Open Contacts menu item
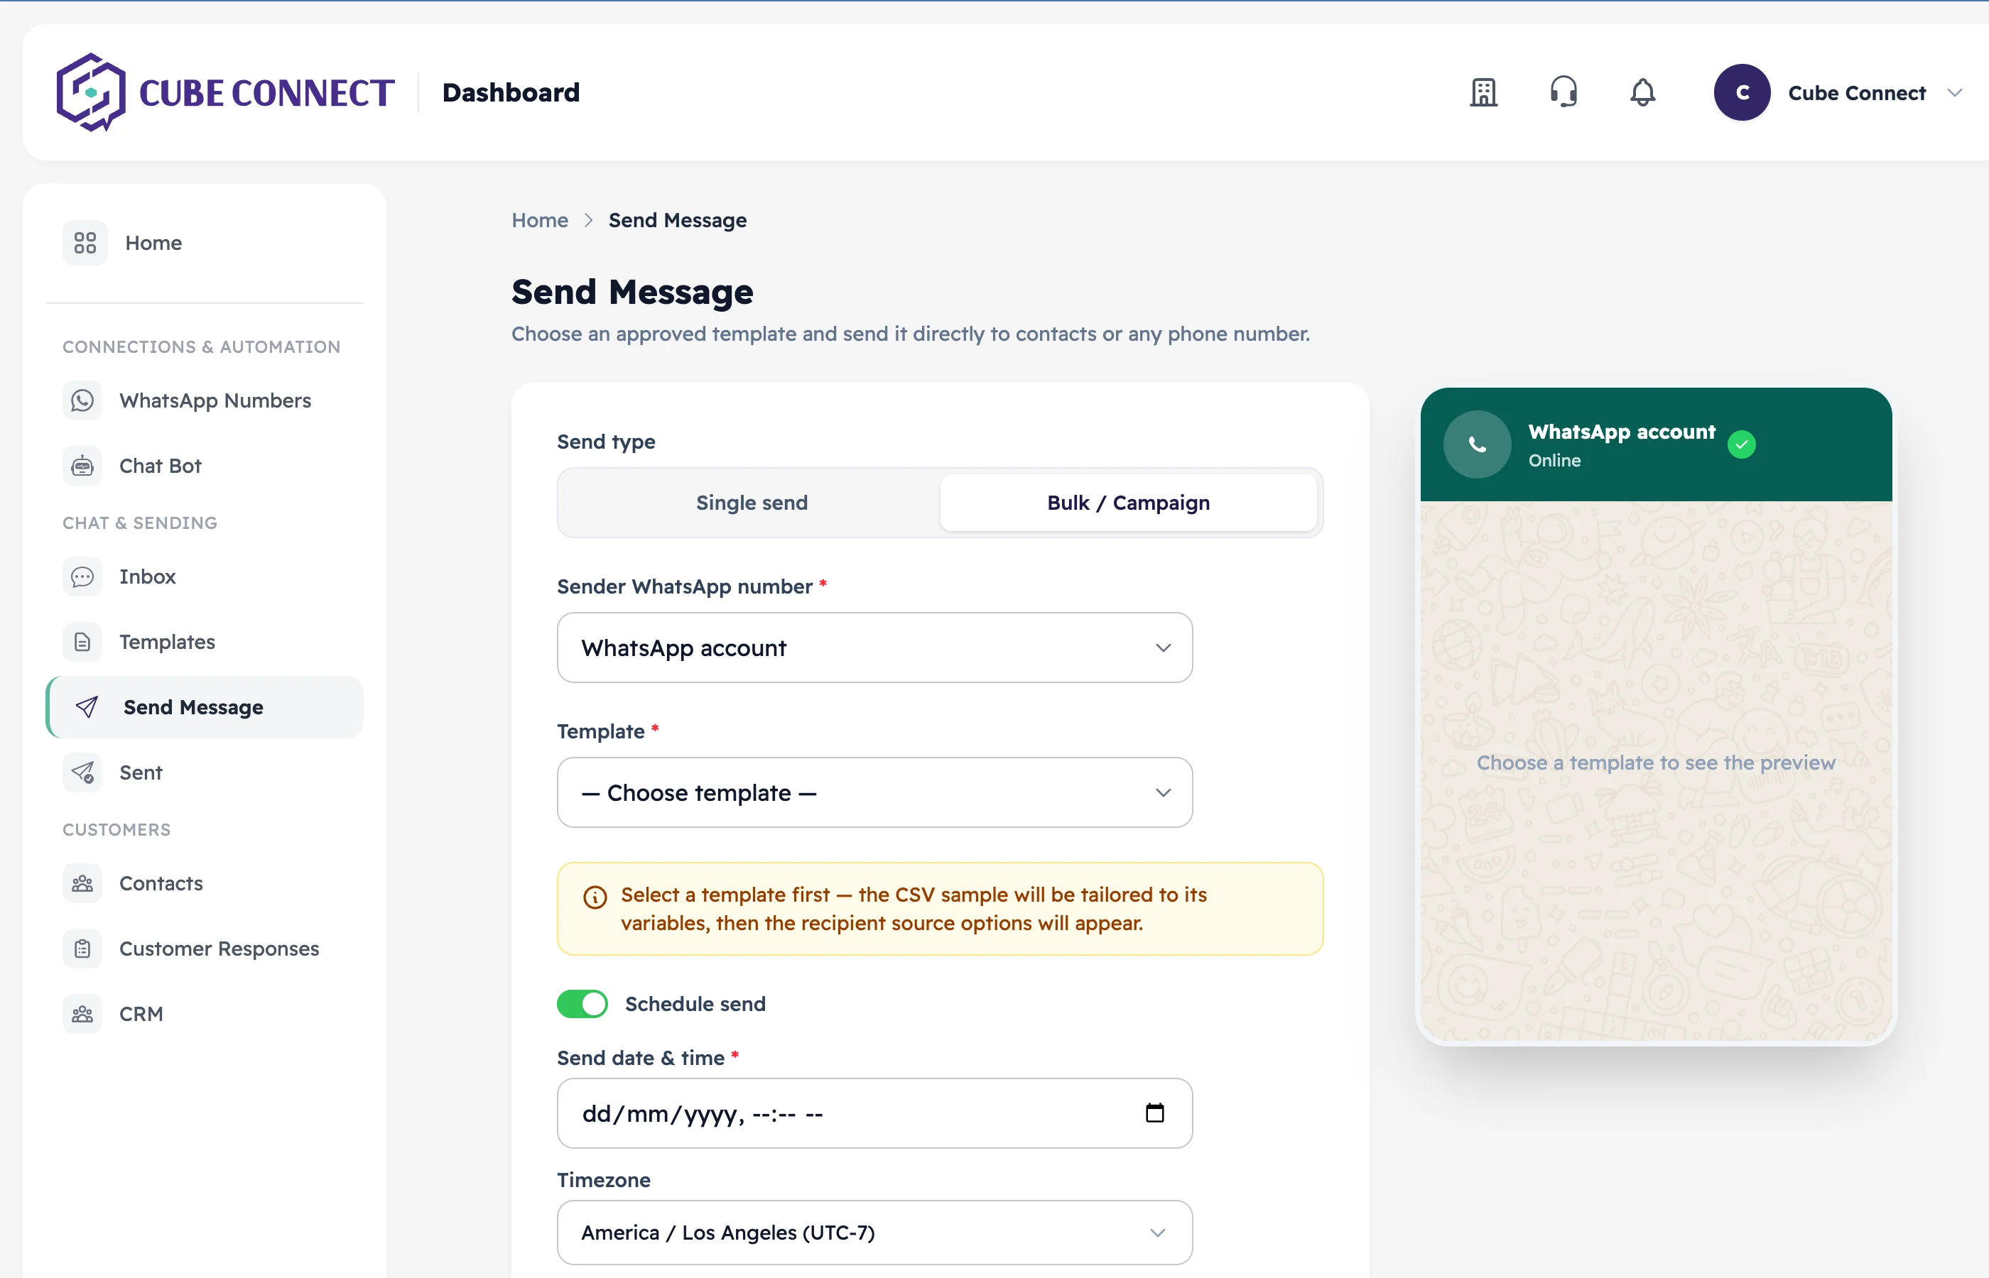This screenshot has height=1278, width=1989. [x=204, y=883]
